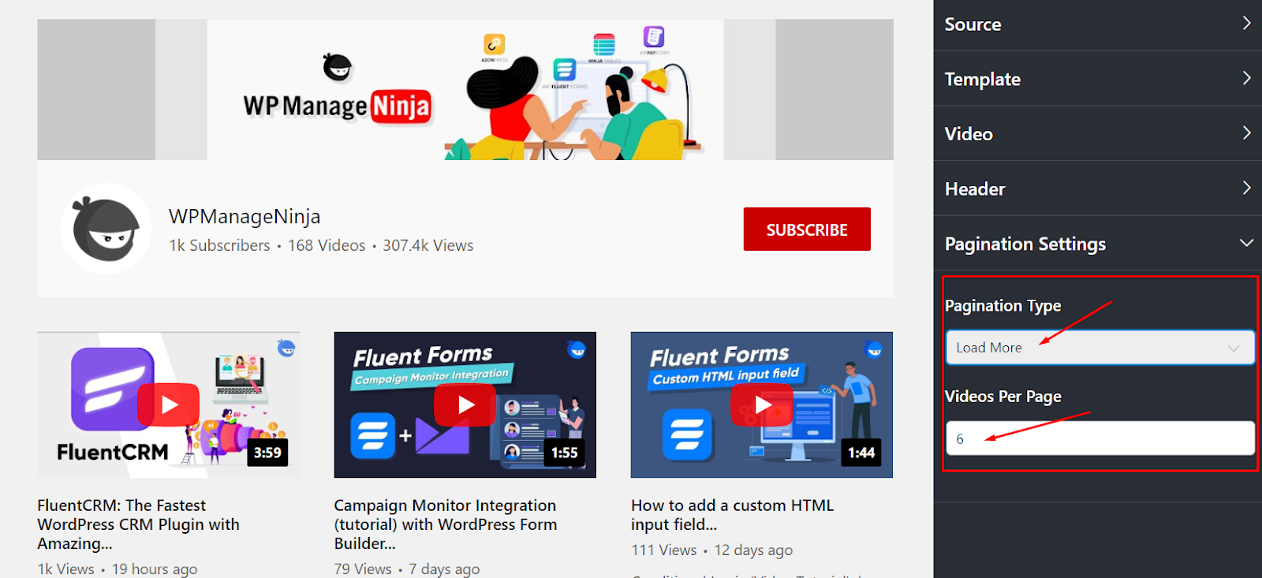Expand the Source section chevron
Screen dimensions: 1262x578
pos(1246,24)
